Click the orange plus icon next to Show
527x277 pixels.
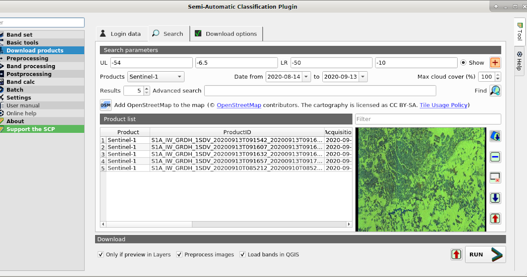coord(495,62)
